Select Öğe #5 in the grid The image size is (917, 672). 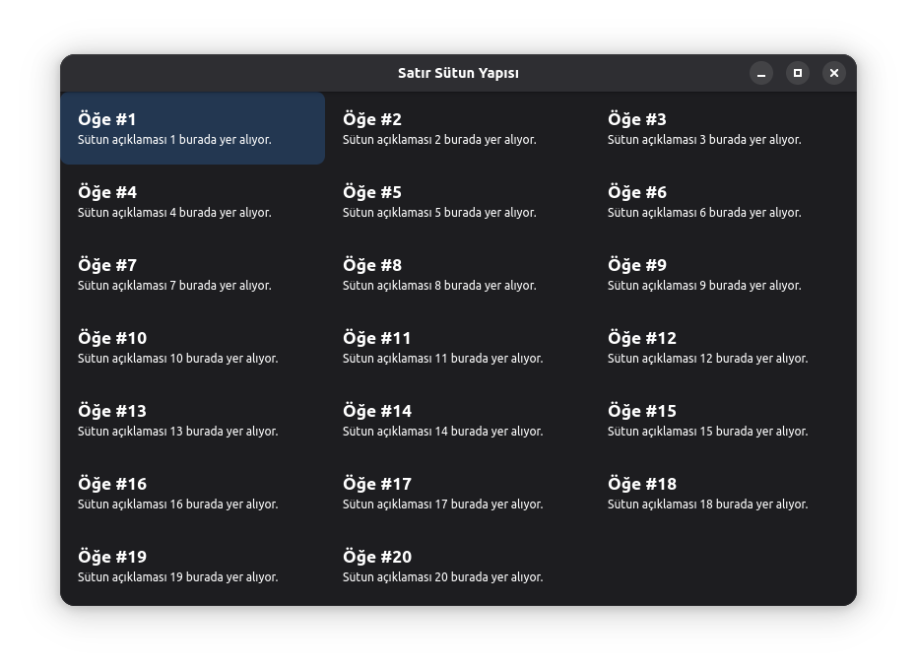(457, 202)
